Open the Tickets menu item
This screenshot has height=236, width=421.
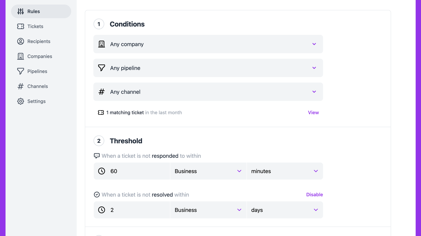pyautogui.click(x=35, y=26)
